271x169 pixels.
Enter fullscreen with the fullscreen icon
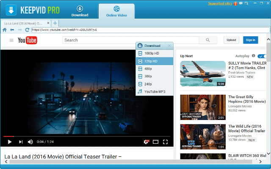[165, 142]
